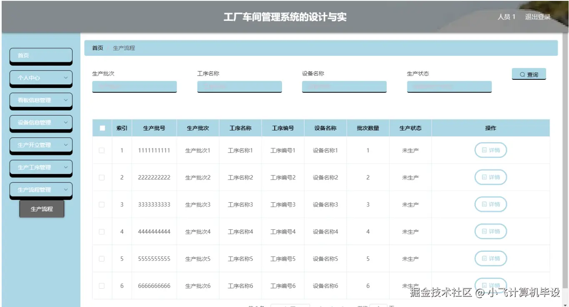
Task: Open the 个人中心 menu label
Action: [x=29, y=78]
